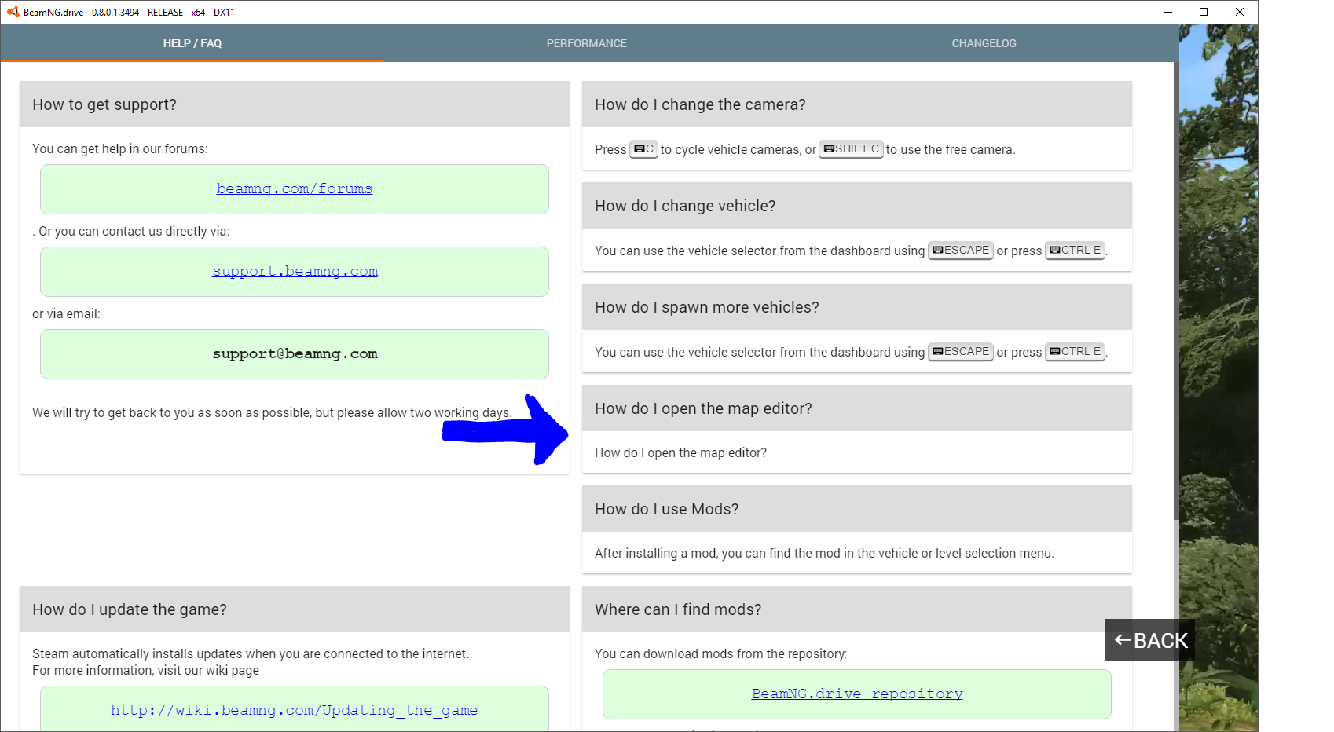The width and height of the screenshot is (1334, 732).
Task: Open the CHANGELOG tab
Action: (x=984, y=43)
